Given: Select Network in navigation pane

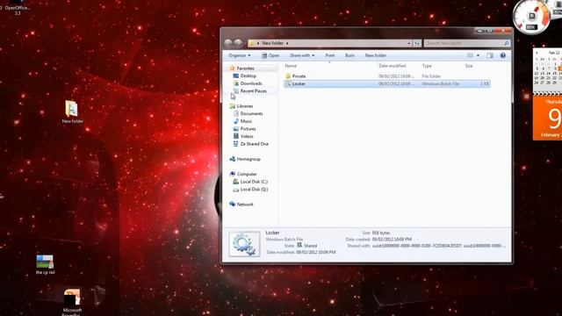Looking at the screenshot, I should [245, 205].
